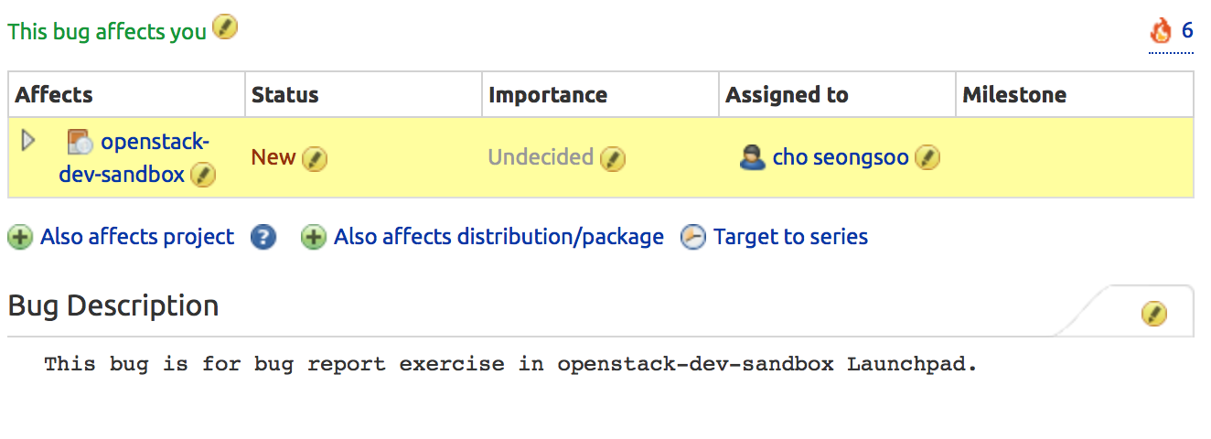Expand the openstack-dev-sandbox row triangle
The image size is (1211, 439).
coord(27,141)
